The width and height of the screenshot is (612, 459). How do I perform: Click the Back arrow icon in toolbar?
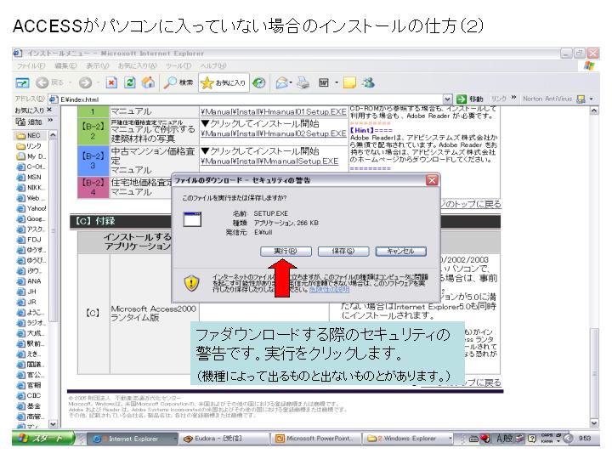42,82
